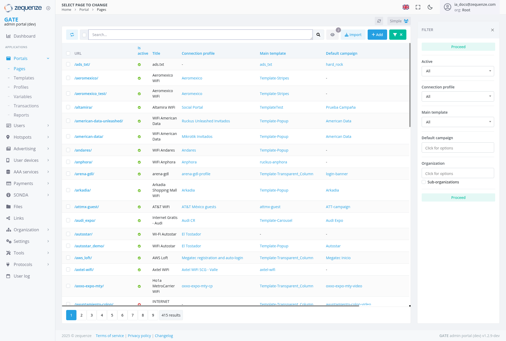Click the Simple view mode button
The width and height of the screenshot is (506, 341).
click(399, 21)
